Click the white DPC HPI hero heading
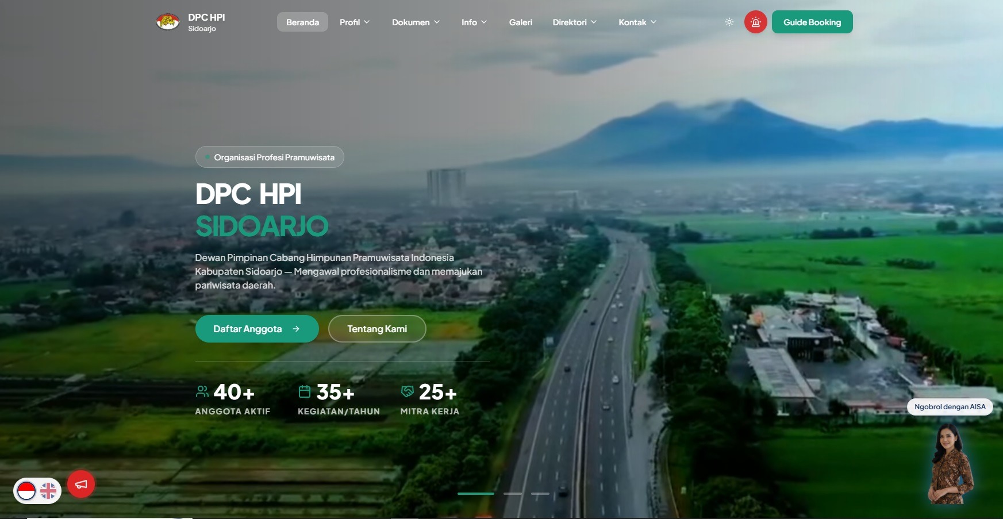1003x519 pixels. (248, 194)
